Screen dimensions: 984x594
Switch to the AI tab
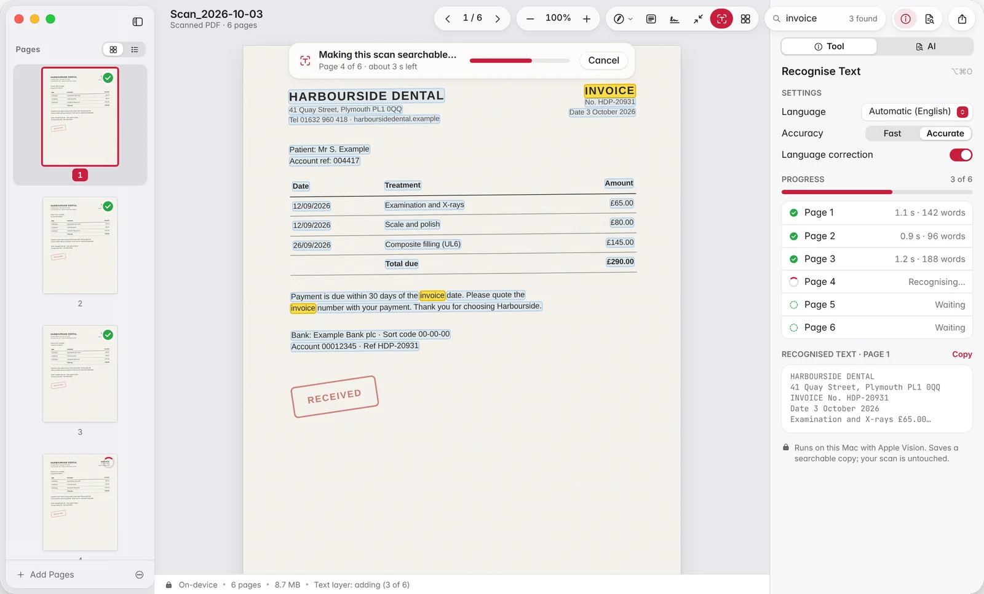(x=926, y=47)
